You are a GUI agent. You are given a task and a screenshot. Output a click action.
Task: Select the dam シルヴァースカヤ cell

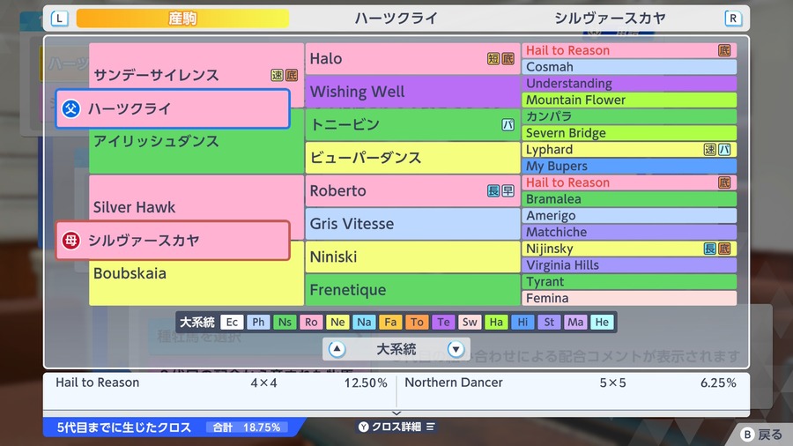tap(173, 241)
